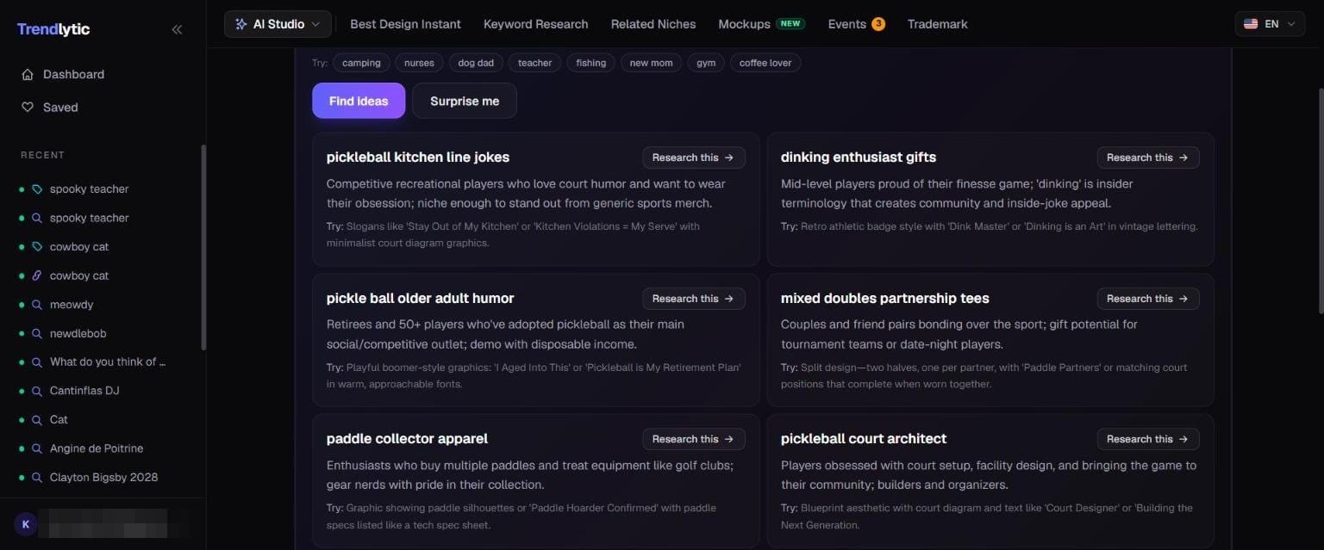Click the search icon beside meowdy
This screenshot has width=1324, height=550.
click(37, 305)
